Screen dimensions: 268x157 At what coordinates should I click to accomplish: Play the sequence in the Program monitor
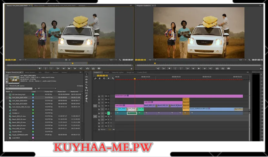click(199, 68)
